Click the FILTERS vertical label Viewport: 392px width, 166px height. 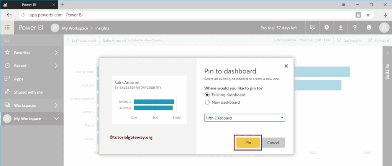coord(387,72)
